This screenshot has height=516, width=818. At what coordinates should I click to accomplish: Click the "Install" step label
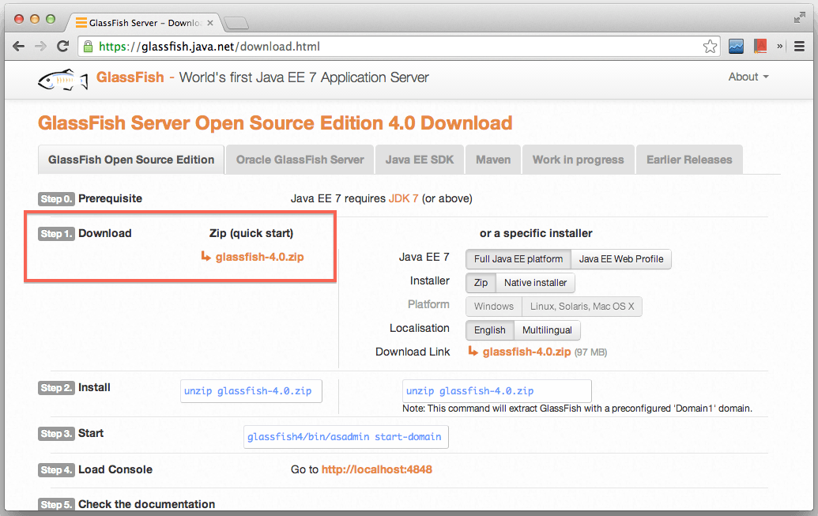[x=94, y=388]
